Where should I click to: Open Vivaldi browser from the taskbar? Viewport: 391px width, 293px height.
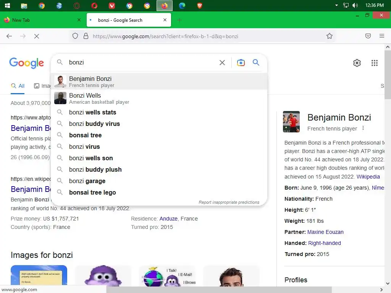click(112, 6)
